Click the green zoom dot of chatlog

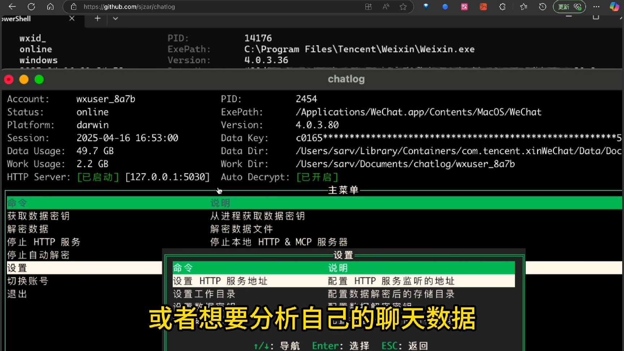pos(39,79)
